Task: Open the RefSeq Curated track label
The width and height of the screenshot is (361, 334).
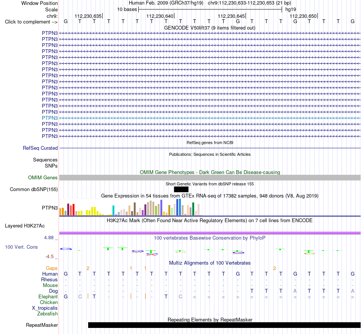Action: tap(40, 148)
